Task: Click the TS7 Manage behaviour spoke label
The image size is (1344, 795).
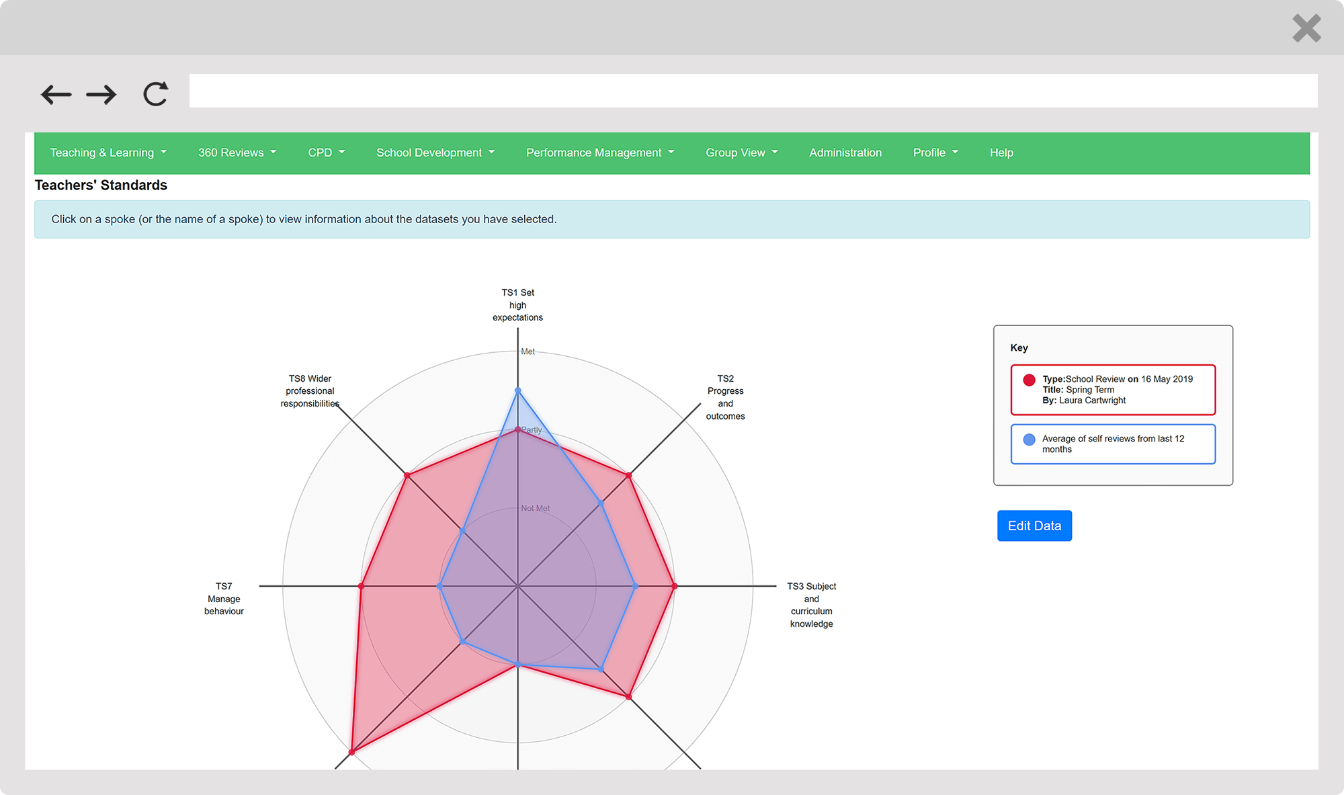Action: [224, 599]
